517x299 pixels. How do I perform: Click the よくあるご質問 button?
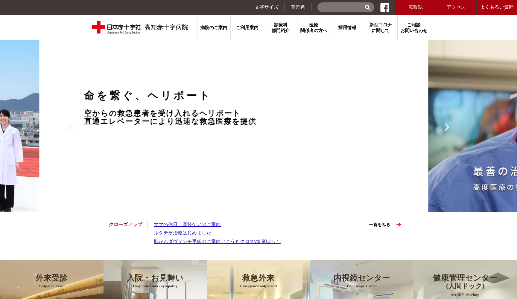coord(497,7)
